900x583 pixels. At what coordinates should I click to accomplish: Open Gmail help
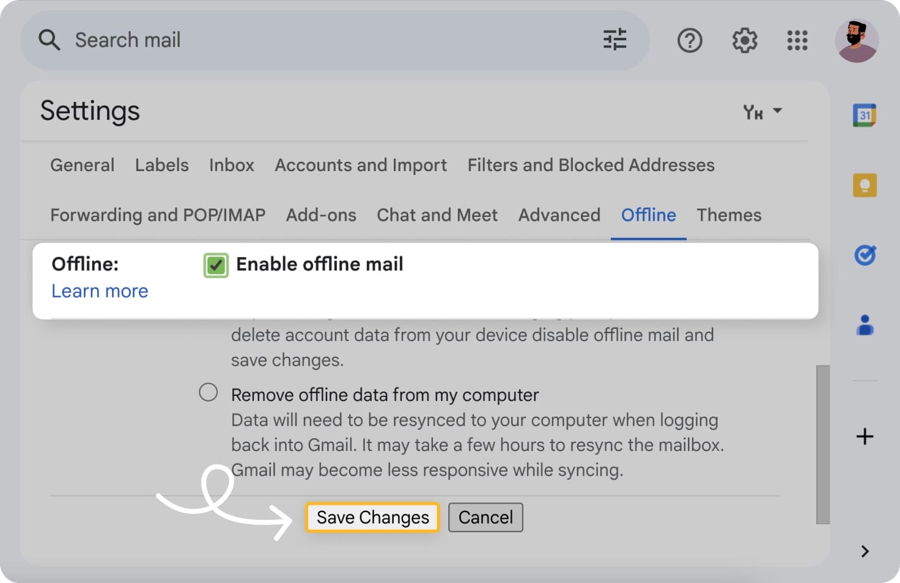point(690,40)
